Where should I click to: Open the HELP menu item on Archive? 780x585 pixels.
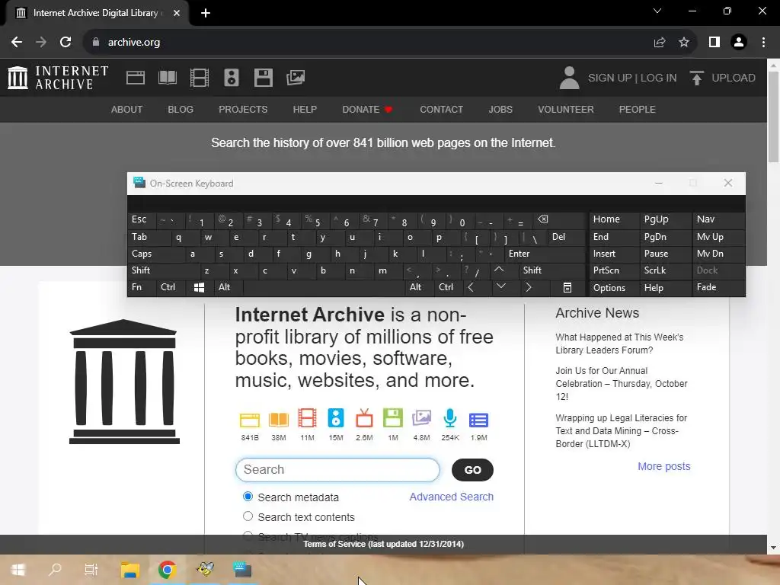305,110
